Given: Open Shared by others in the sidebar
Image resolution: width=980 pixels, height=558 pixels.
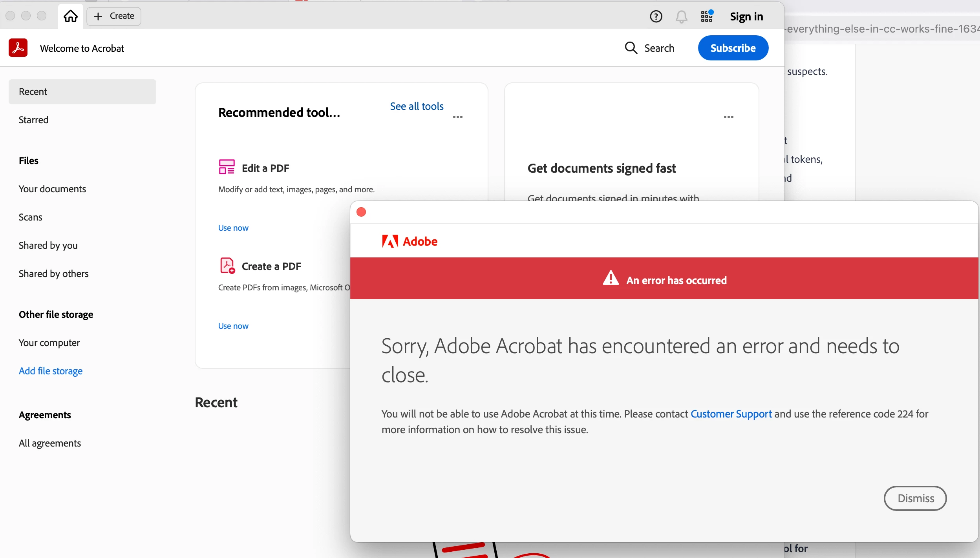Looking at the screenshot, I should (x=54, y=274).
